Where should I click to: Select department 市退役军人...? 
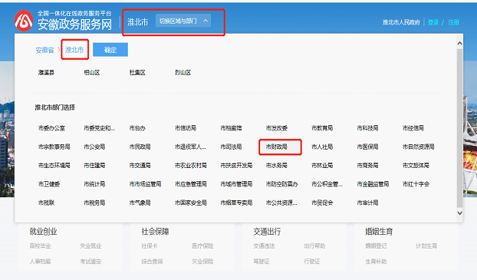coord(190,147)
